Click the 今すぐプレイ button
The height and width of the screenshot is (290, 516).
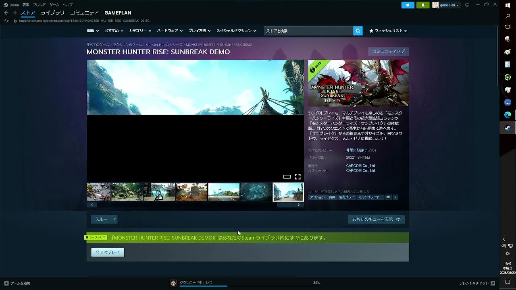[108, 252]
